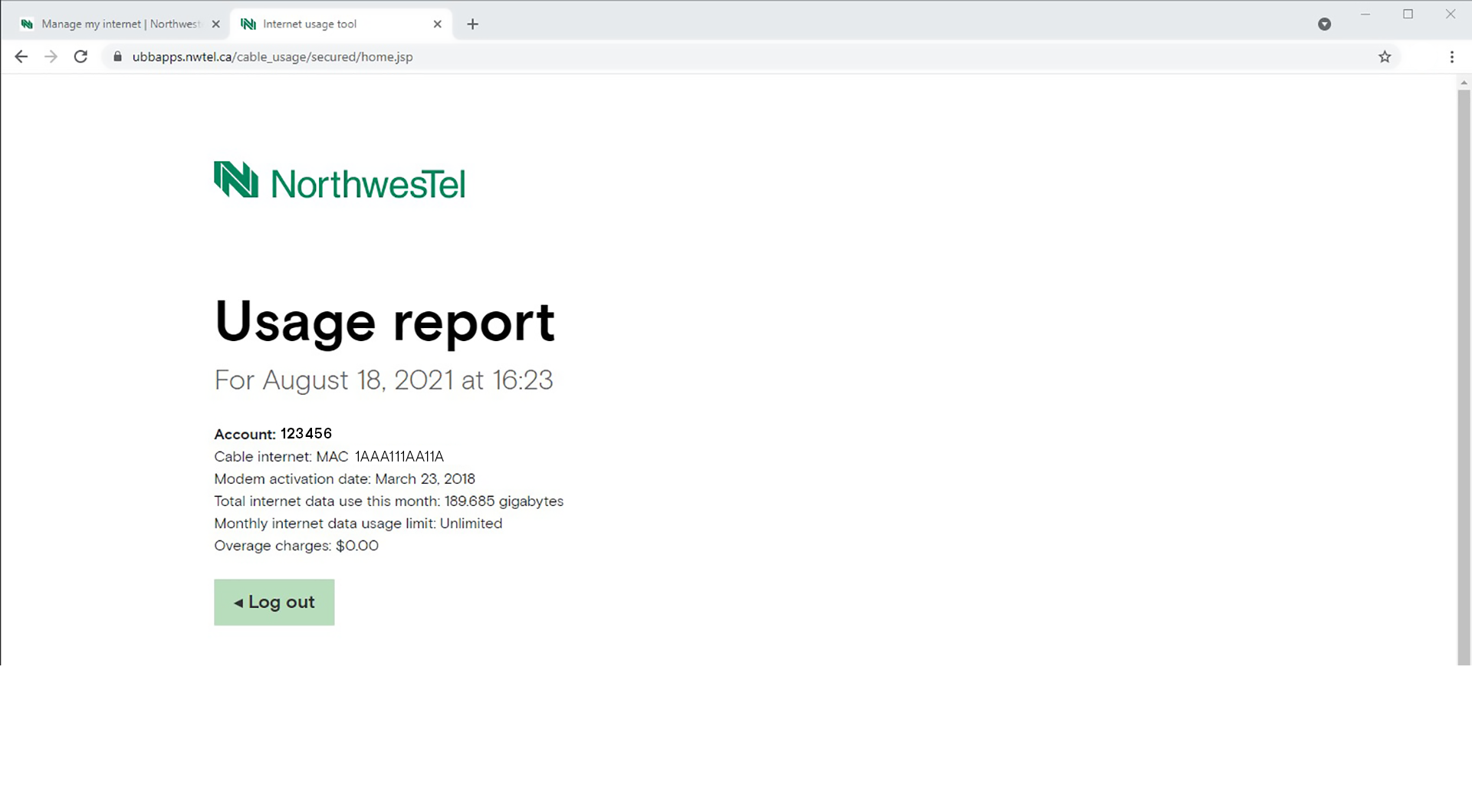The image size is (1472, 785).
Task: Maximize the browser window
Action: pyautogui.click(x=1408, y=14)
